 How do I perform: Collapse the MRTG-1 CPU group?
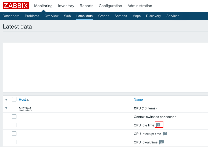(x=6, y=108)
